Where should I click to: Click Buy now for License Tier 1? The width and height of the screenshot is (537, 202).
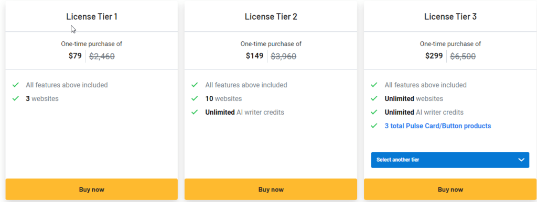[x=91, y=189]
